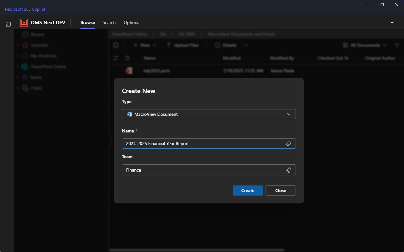Click the column settings icon

tap(116, 58)
